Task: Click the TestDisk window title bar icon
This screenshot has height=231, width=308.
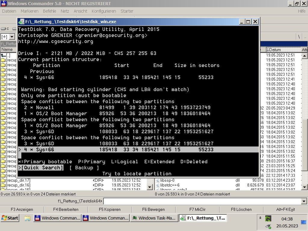Action: tap(21, 22)
